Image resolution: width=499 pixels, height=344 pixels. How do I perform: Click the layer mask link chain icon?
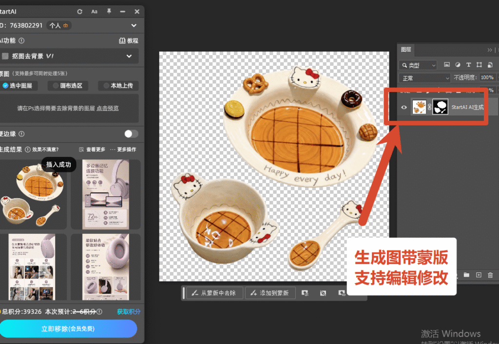coord(429,107)
